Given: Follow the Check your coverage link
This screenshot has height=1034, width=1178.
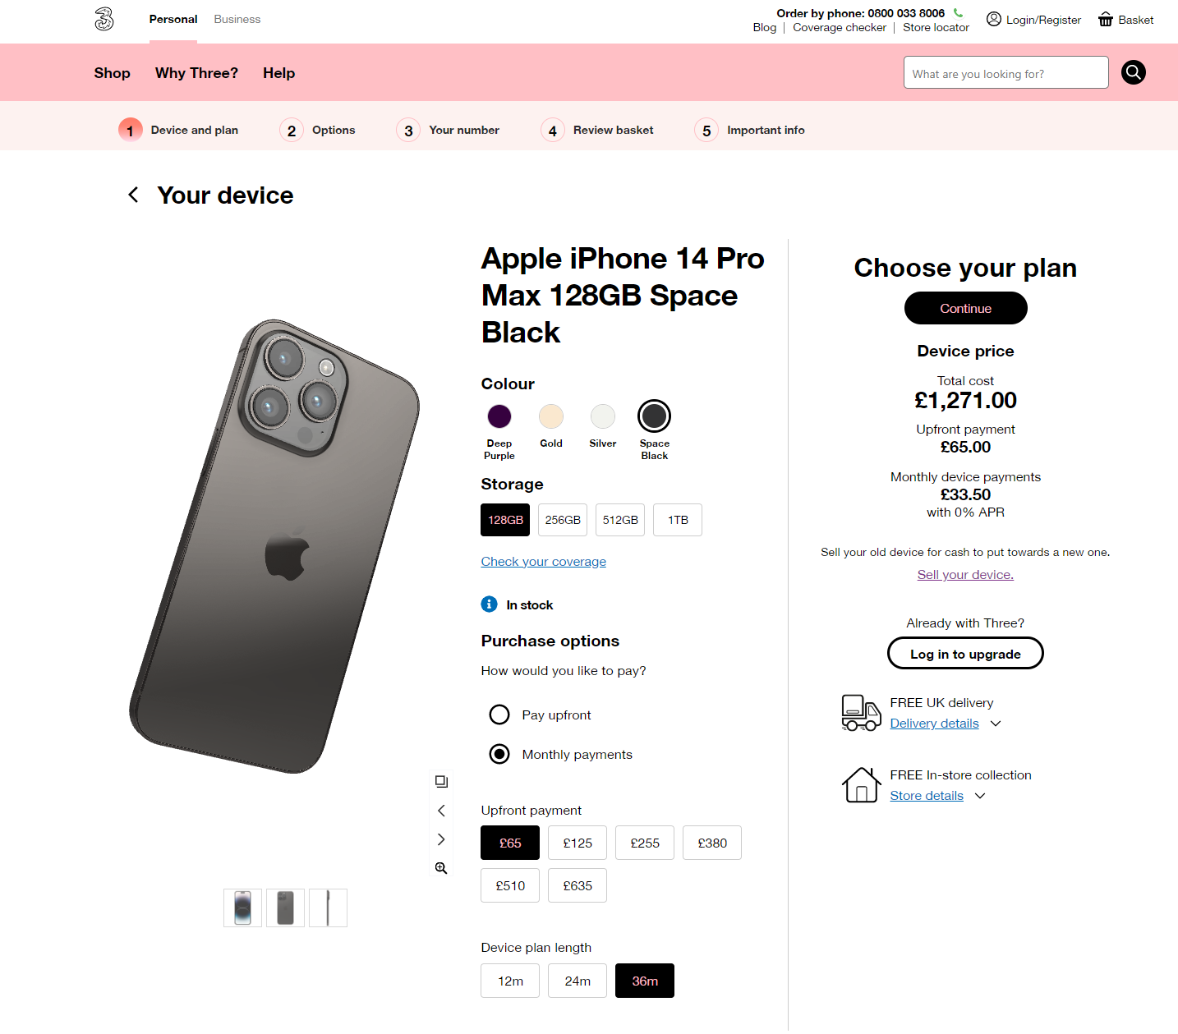Looking at the screenshot, I should [x=544, y=562].
